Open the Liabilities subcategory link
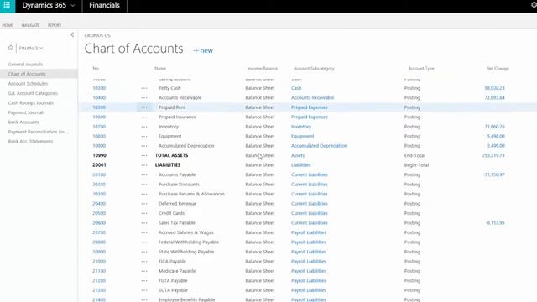Screen dimensions: 537x302 pos(300,165)
